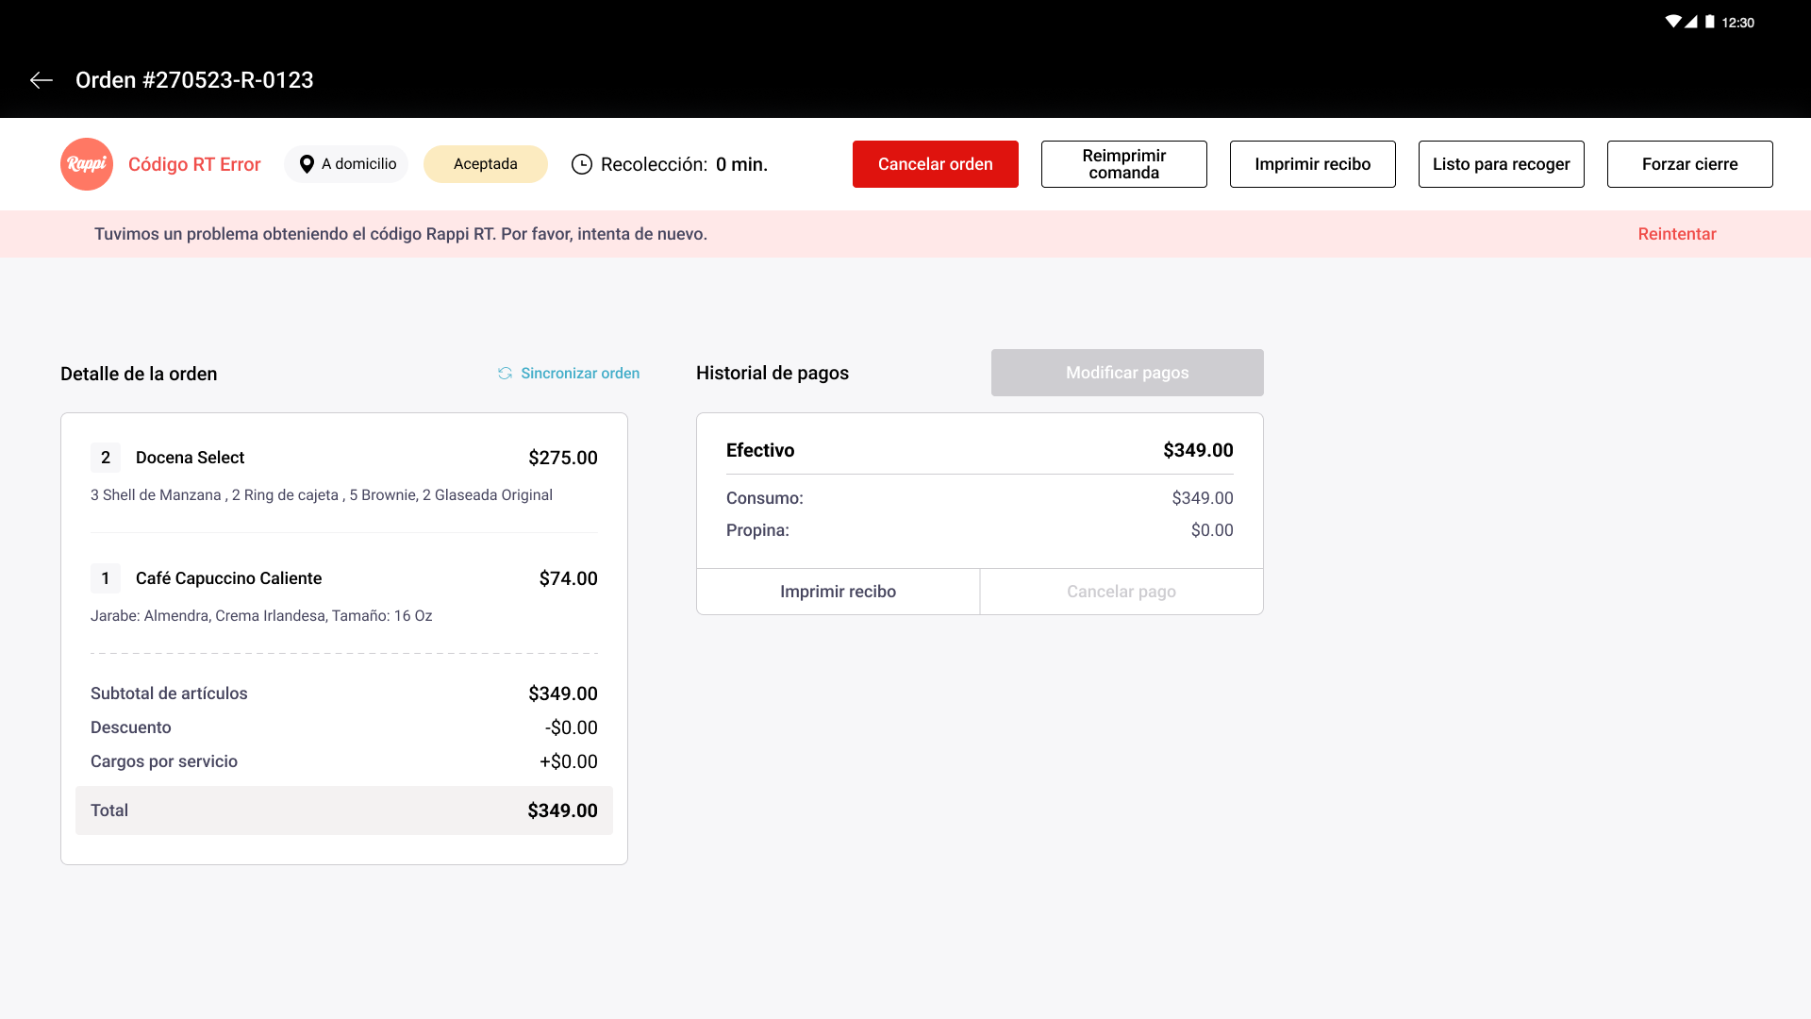Print receipt for the Efectivo payment
The image size is (1811, 1019).
coord(838,592)
